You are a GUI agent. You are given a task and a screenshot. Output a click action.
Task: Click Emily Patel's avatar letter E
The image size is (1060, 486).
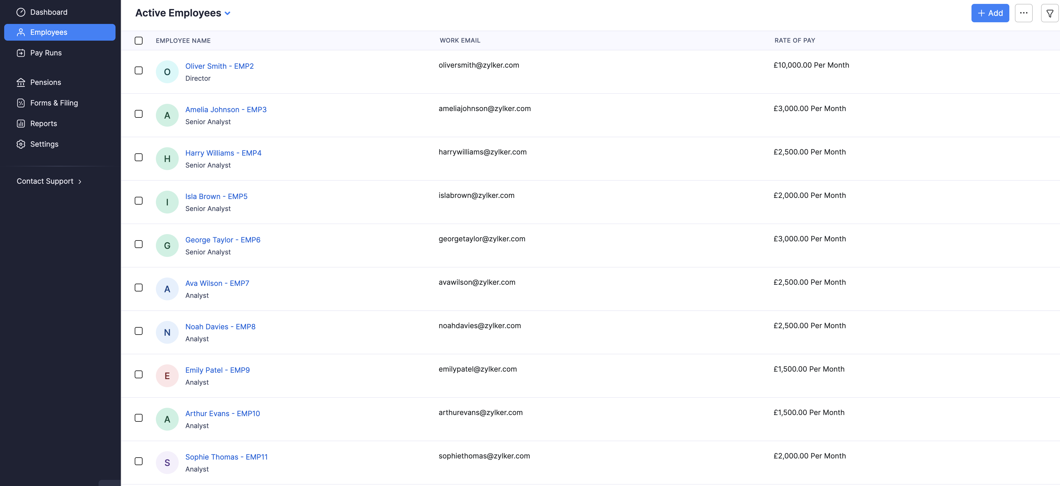[x=167, y=376]
